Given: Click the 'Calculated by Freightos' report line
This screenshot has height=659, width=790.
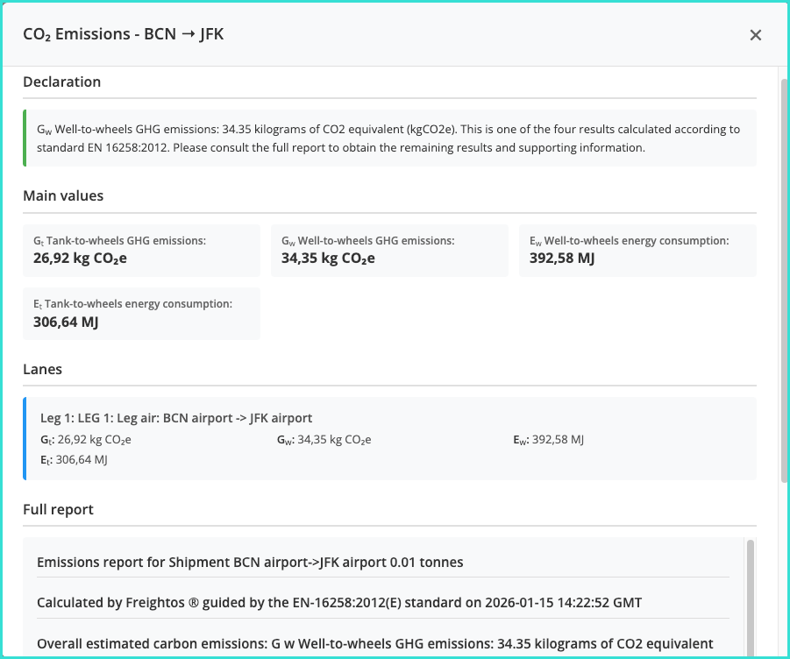Looking at the screenshot, I should coord(338,603).
